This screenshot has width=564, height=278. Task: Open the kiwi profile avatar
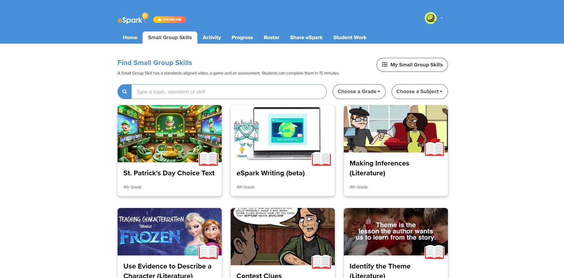pyautogui.click(x=430, y=18)
